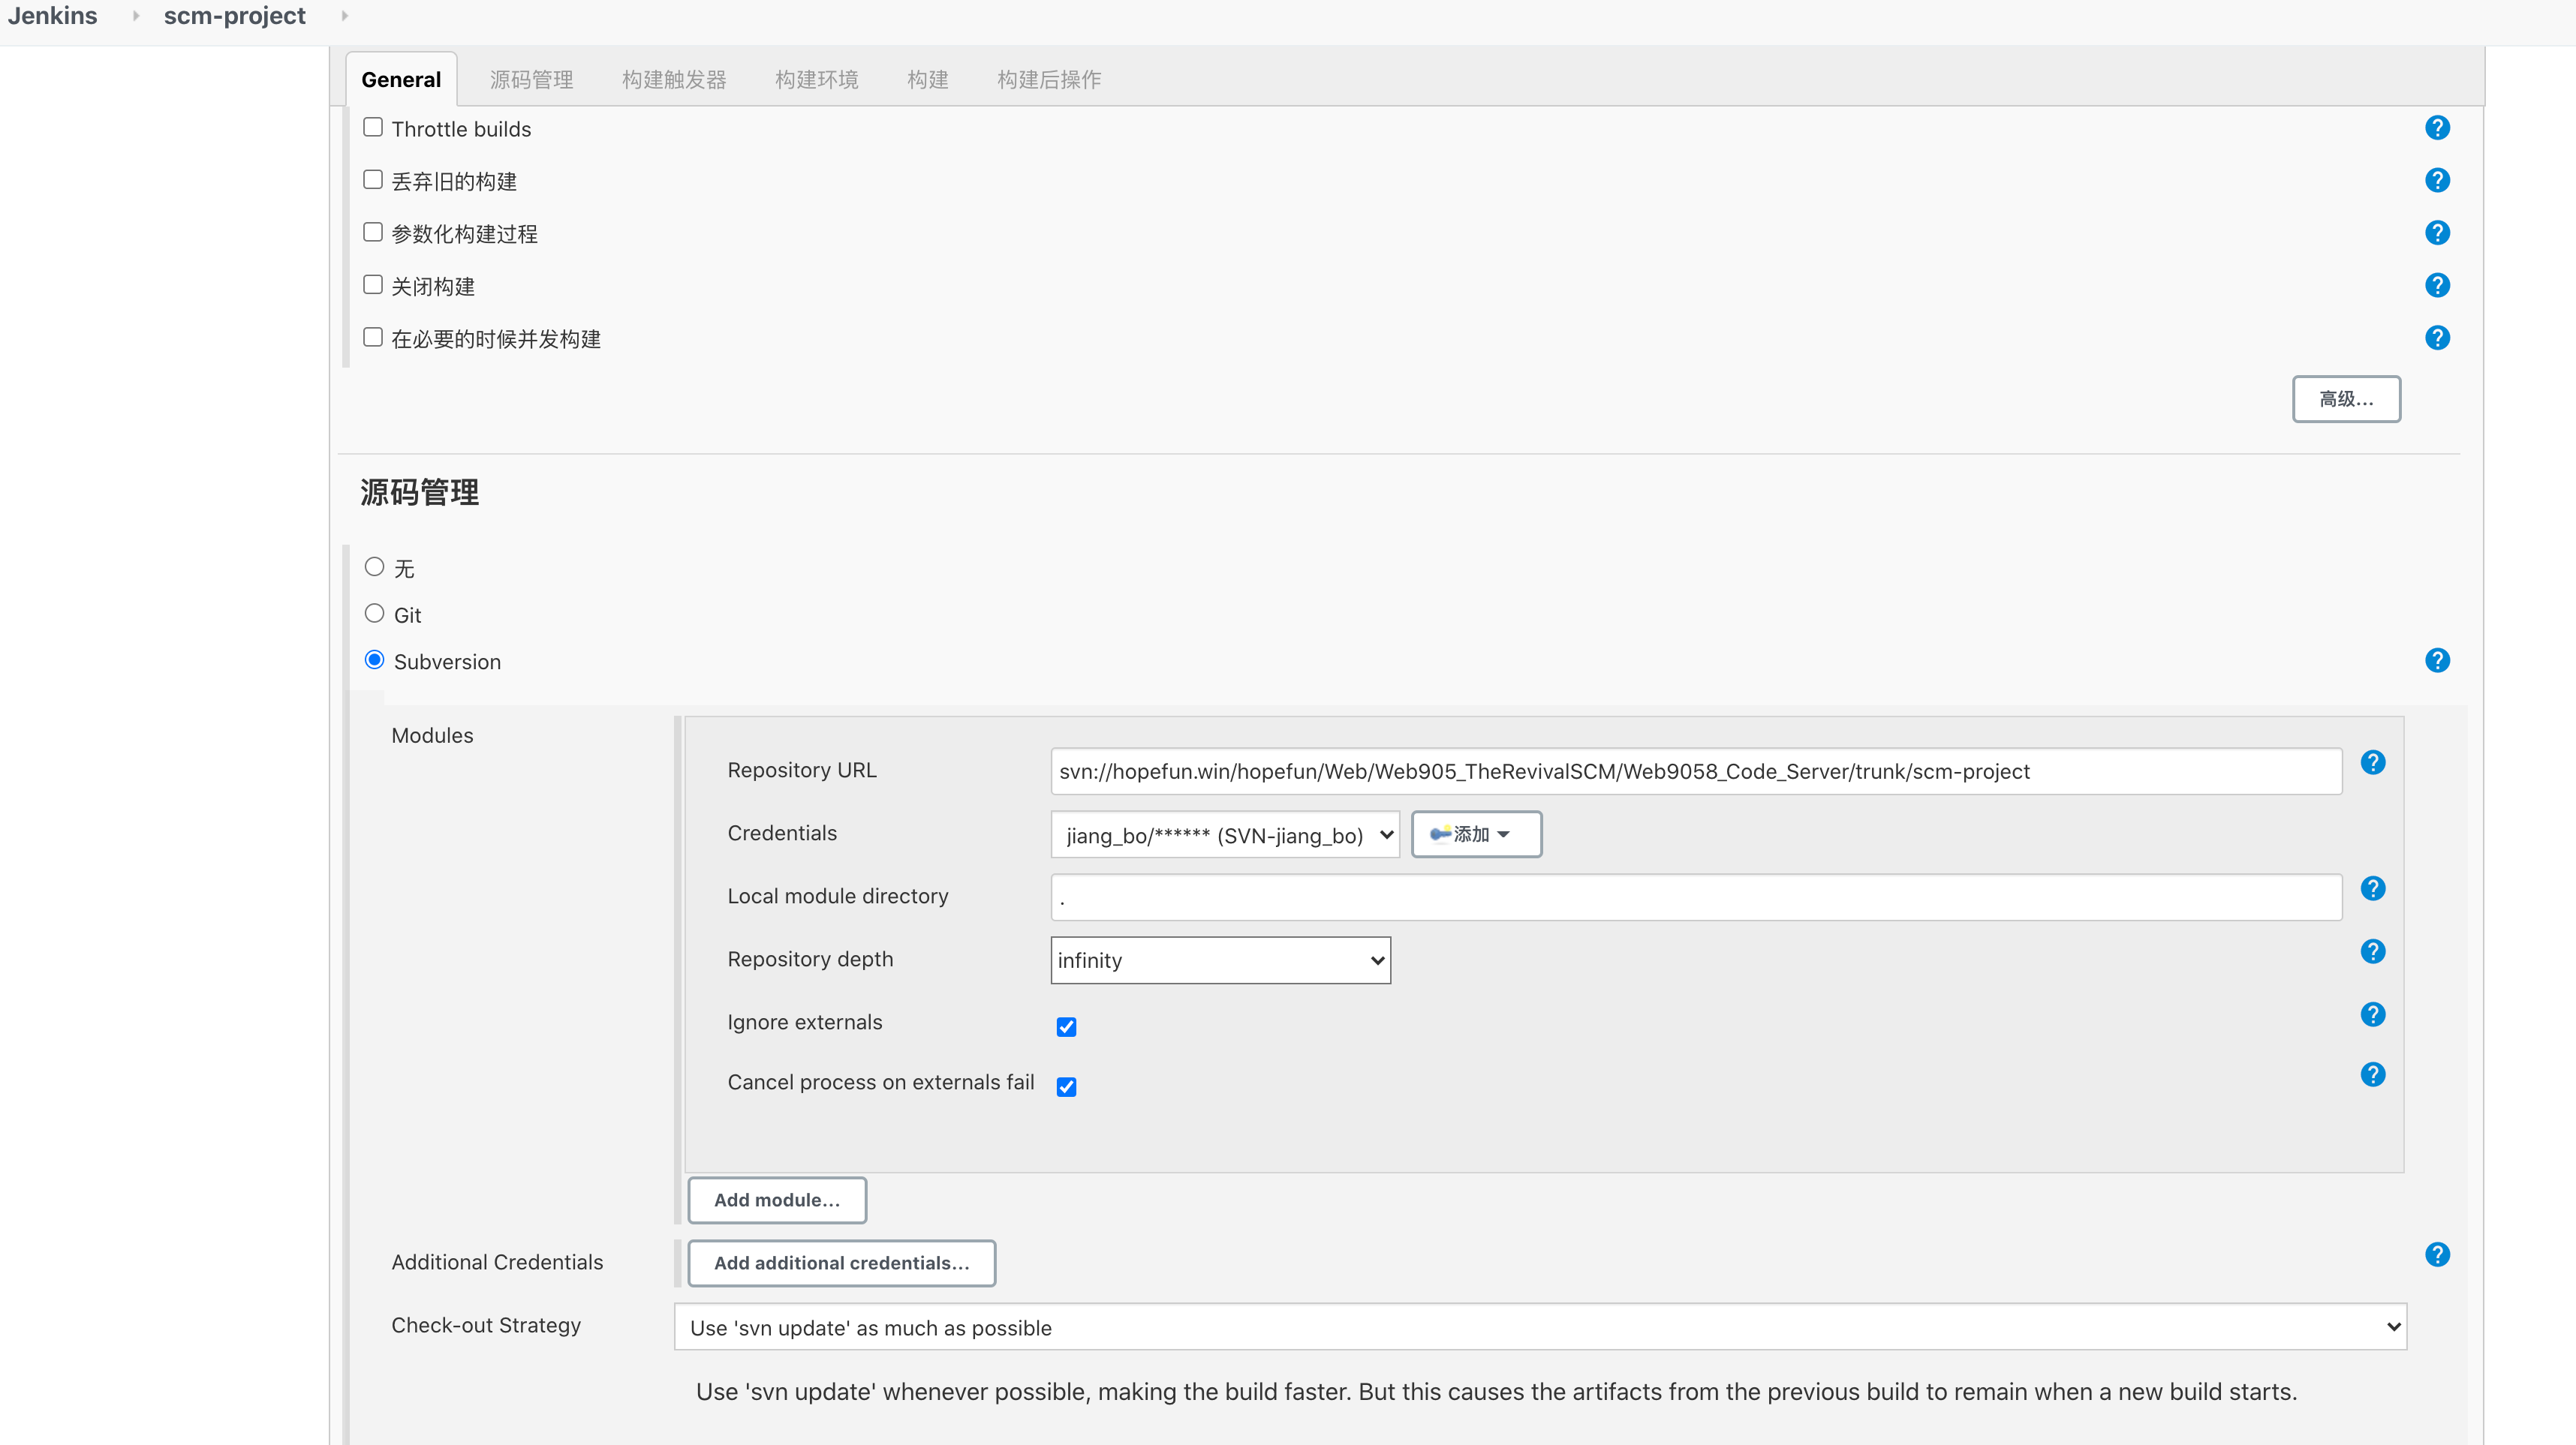Click the Add module button

[x=777, y=1199]
